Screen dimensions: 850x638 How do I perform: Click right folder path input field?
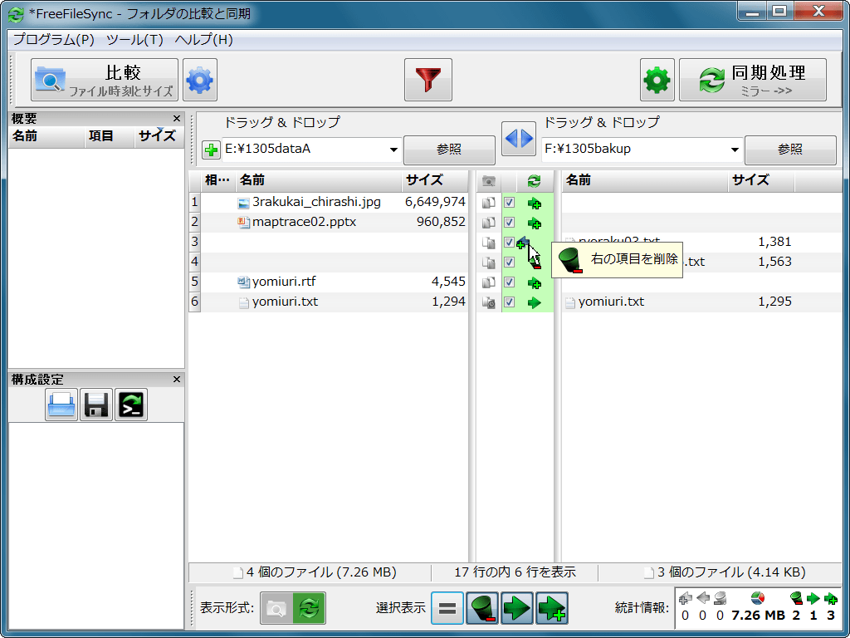(x=634, y=150)
